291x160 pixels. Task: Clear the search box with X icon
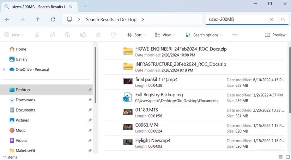[272, 20]
